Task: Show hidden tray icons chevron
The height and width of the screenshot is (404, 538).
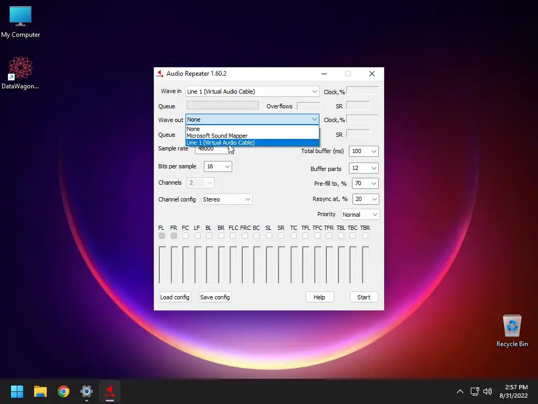Action: click(x=460, y=391)
